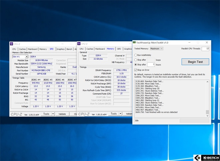Image resolution: width=220 pixels, height=161 pixels.
Task: Open Tools dropdown arrow in SPD window
Action: pyautogui.click(x=53, y=114)
